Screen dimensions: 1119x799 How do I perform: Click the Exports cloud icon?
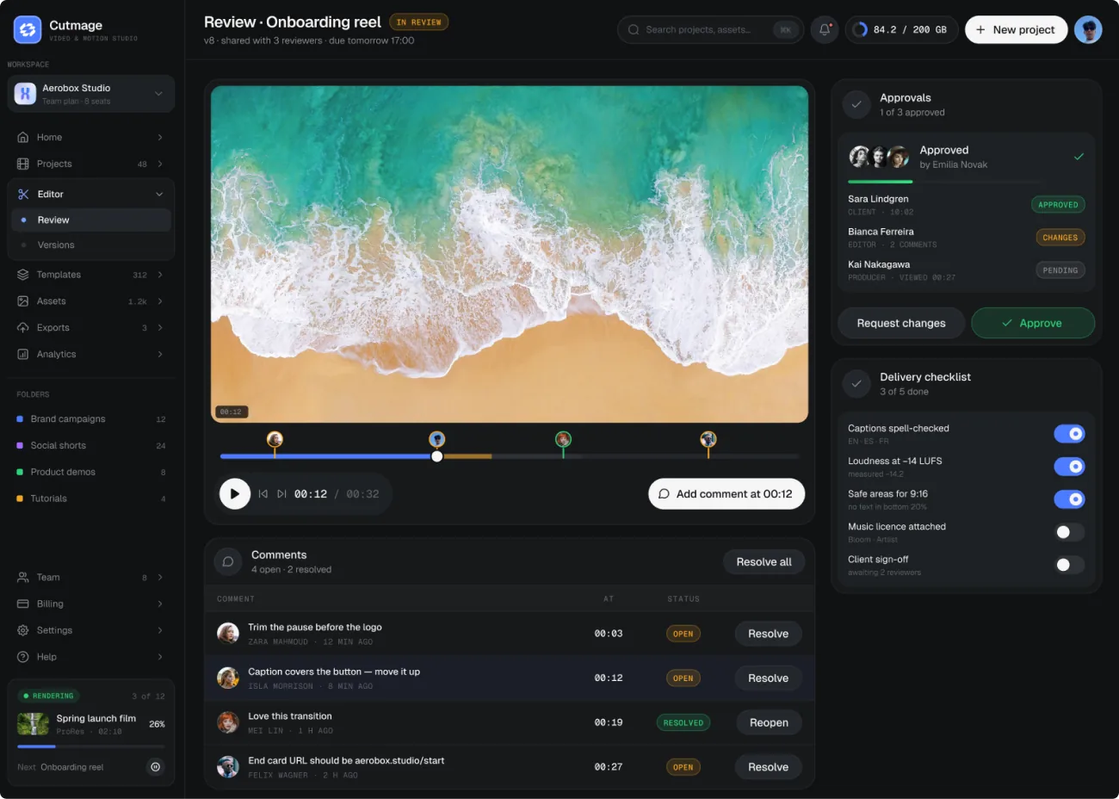tap(23, 328)
